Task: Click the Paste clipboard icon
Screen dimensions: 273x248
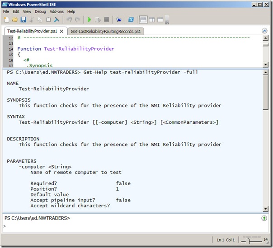Action: coord(48,19)
